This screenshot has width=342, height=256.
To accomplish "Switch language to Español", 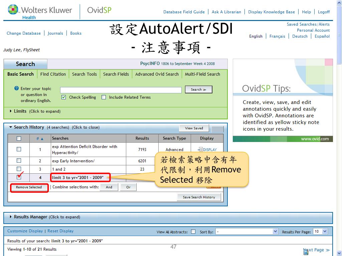I will tap(322, 36).
